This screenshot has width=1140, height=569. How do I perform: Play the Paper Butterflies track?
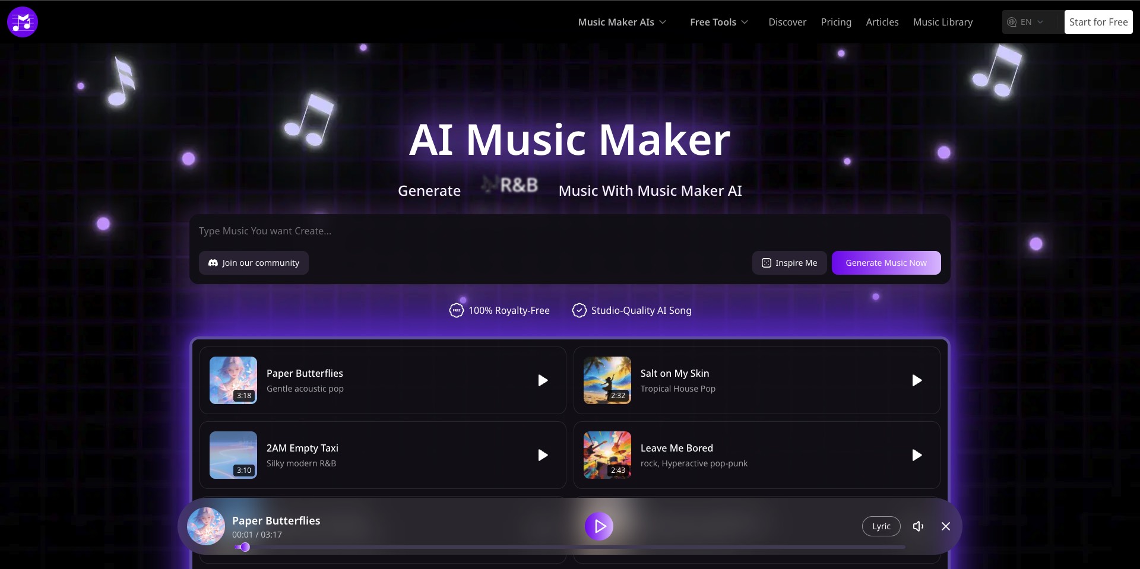pyautogui.click(x=542, y=380)
